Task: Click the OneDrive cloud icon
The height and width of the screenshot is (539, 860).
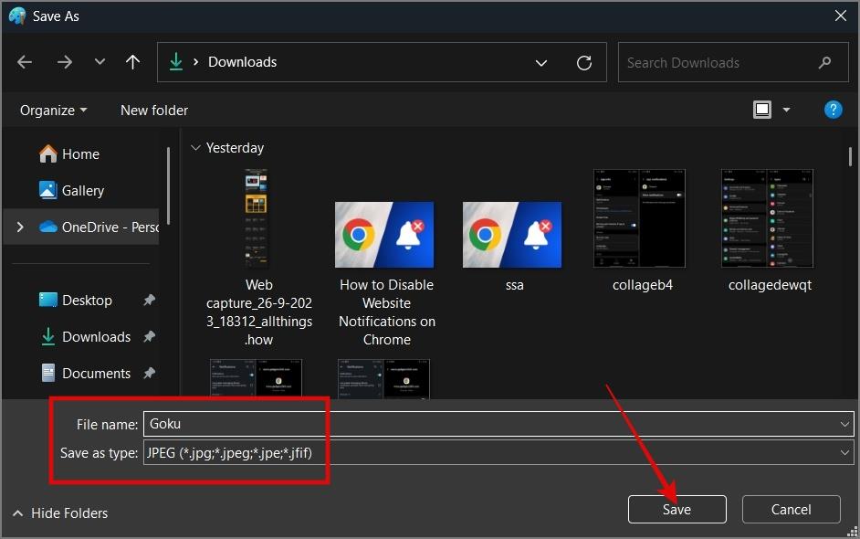Action: [x=47, y=227]
